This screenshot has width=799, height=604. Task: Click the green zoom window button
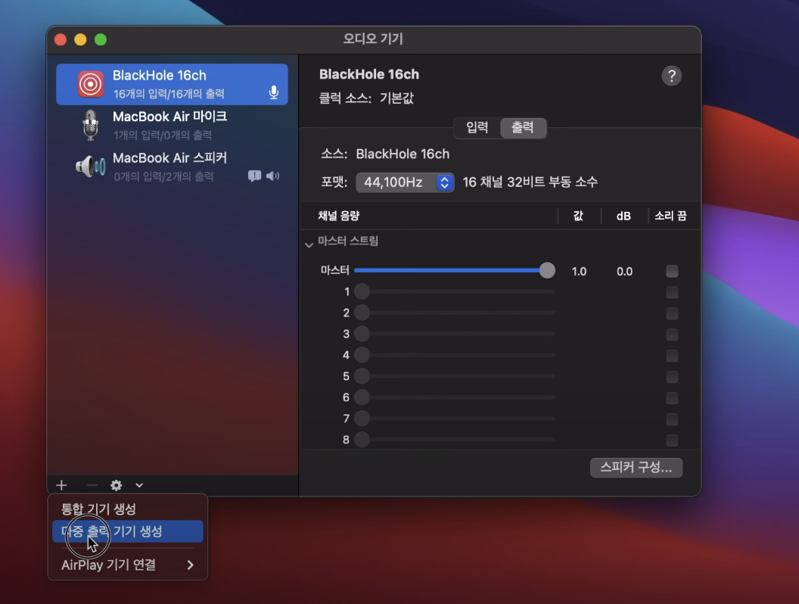tap(101, 40)
